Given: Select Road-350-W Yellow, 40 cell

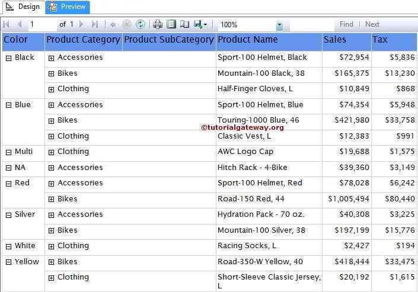Looking at the screenshot, I should [x=269, y=263].
